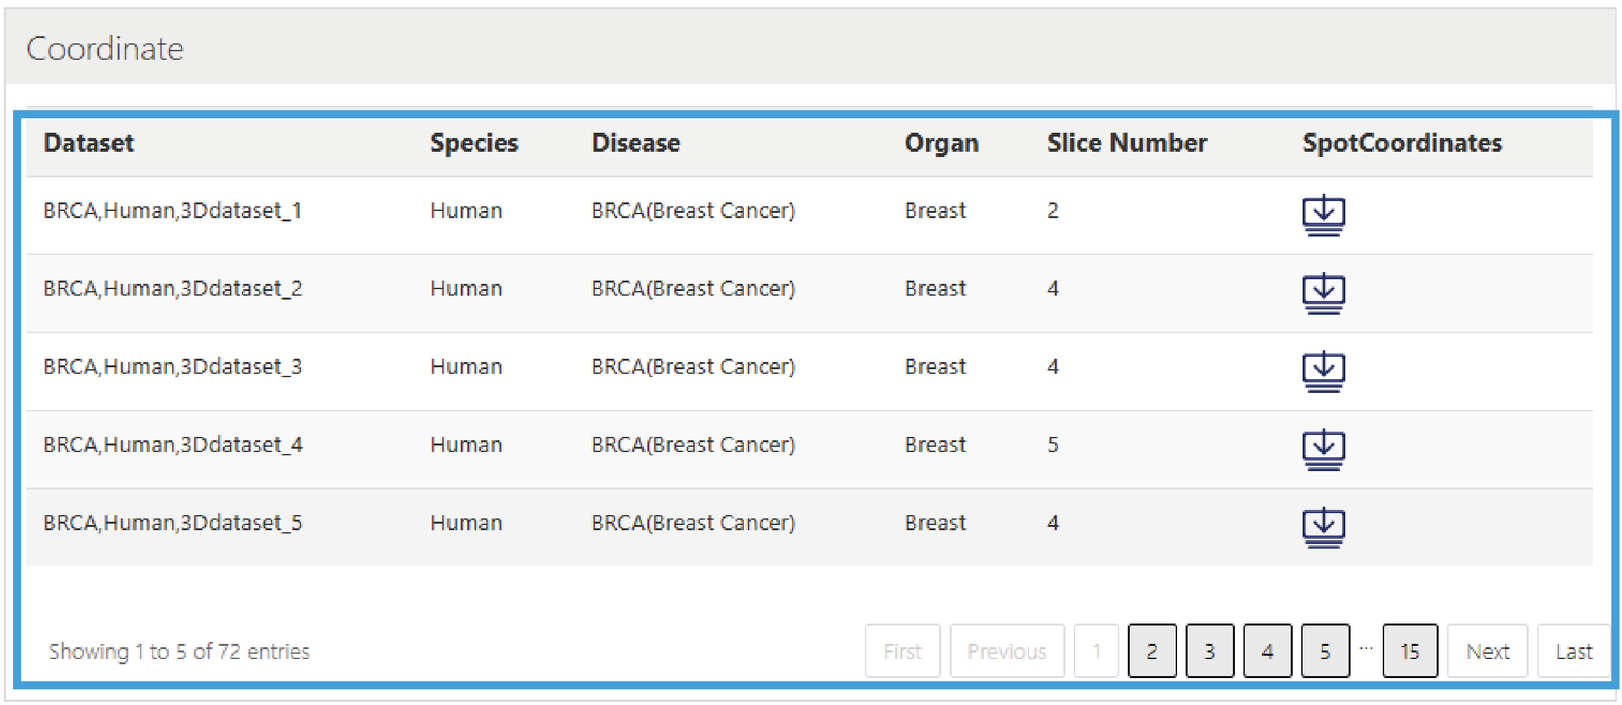The image size is (1622, 705).
Task: Download spot coordinates for BRCA,Human,3Ddataset_3
Action: coord(1323,370)
